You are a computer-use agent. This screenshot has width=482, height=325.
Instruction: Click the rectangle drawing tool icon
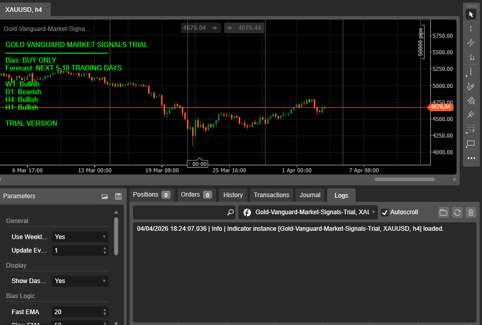(x=471, y=144)
